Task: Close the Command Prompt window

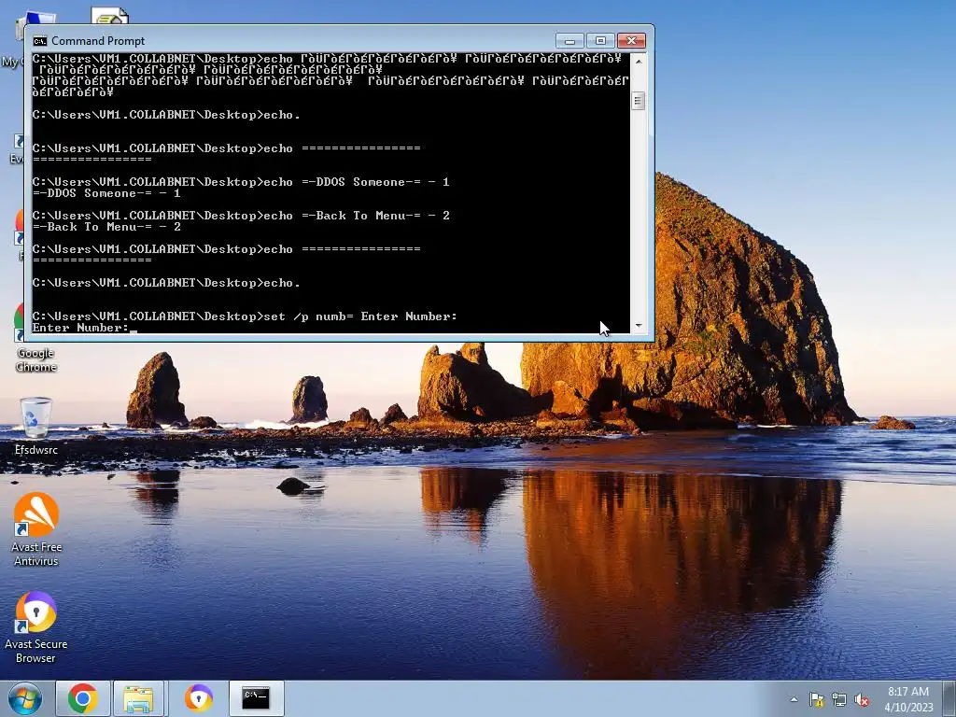Action: (632, 41)
